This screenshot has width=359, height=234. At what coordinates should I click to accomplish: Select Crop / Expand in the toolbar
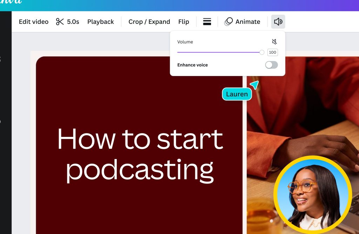coord(149,22)
